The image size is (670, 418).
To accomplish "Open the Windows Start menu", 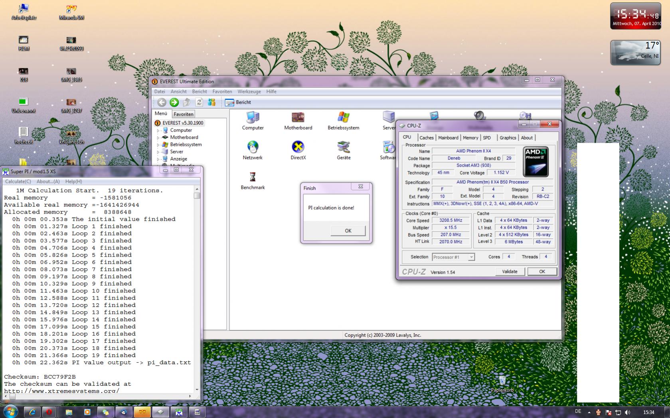I will point(10,411).
